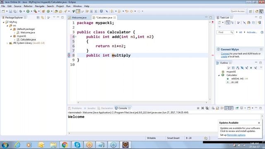Click the Quick Access field
265x149 pixels.
click(237, 11)
